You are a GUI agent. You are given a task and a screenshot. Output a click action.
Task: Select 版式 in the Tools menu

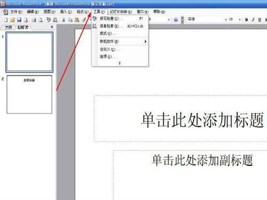tap(120, 34)
